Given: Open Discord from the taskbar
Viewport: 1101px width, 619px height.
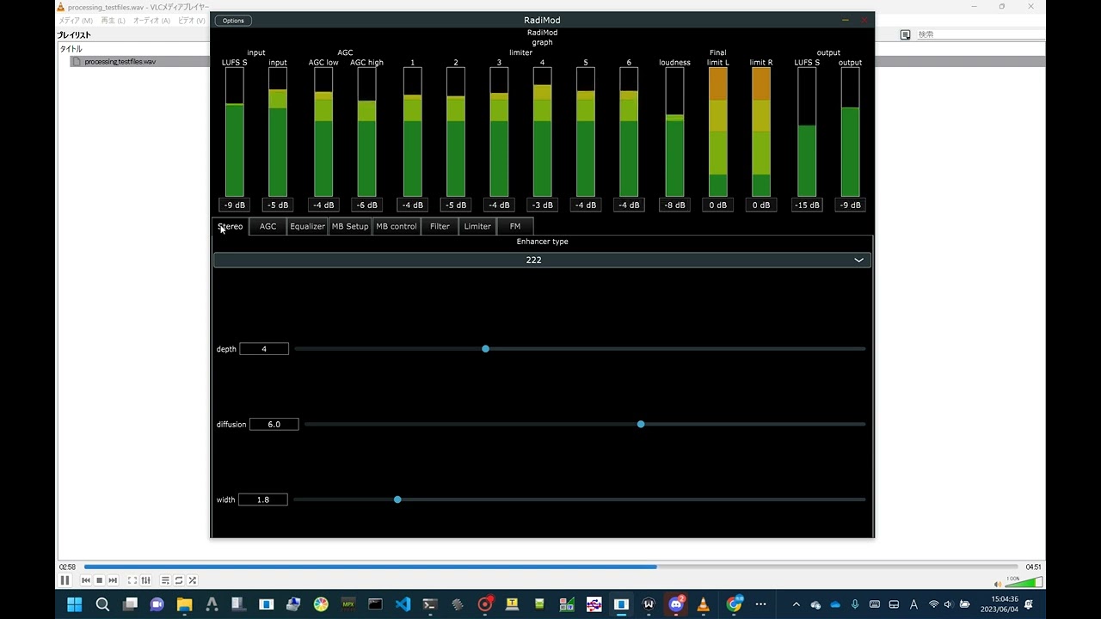Looking at the screenshot, I should click(x=676, y=604).
